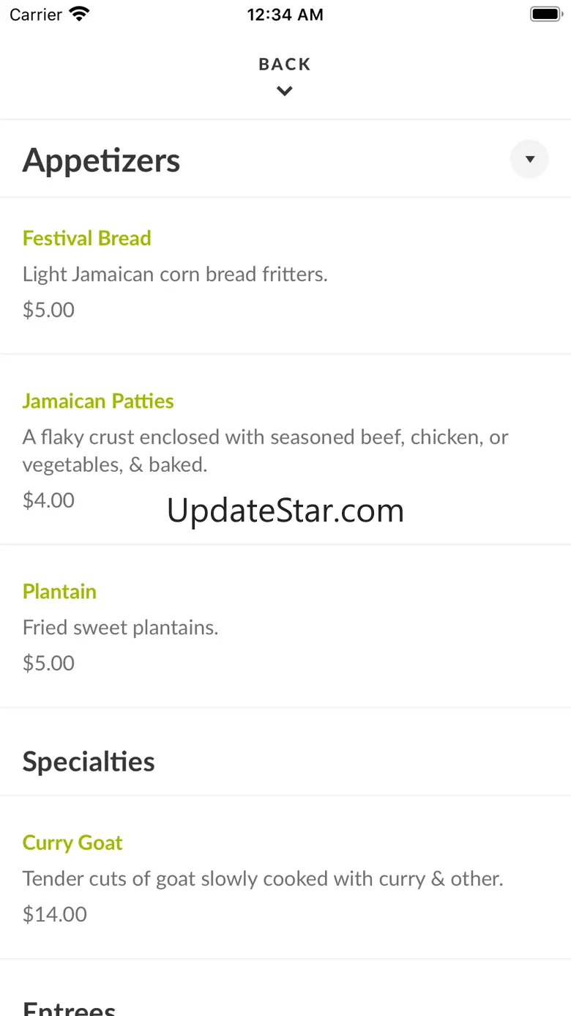Choose the Plantain appetizer

59,591
